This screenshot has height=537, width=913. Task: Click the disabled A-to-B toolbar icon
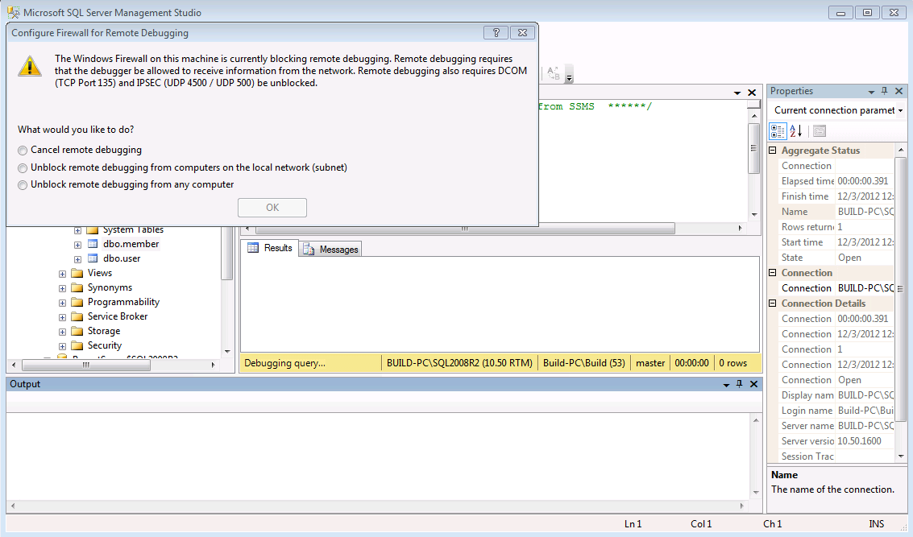[x=553, y=73]
